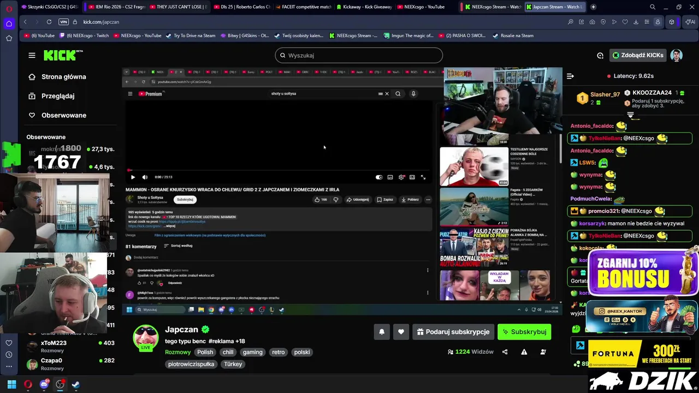Open a new browser tab
699x393 pixels.
pyautogui.click(x=593, y=7)
